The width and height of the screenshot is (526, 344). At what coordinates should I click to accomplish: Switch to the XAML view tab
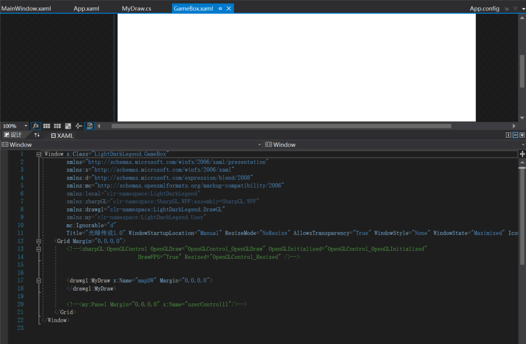coord(62,136)
